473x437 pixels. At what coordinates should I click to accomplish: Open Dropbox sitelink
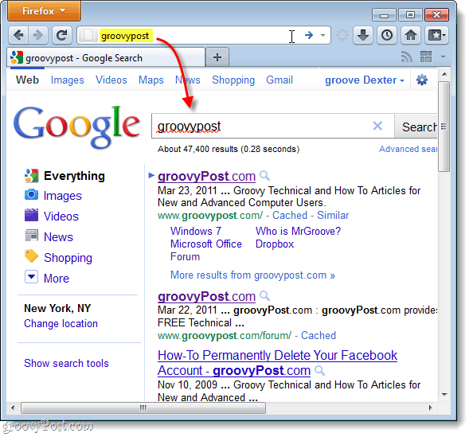point(275,244)
